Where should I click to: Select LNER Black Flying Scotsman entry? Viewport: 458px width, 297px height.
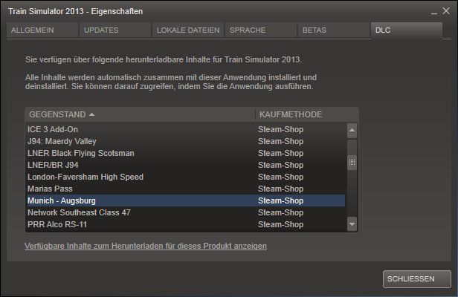(185, 153)
